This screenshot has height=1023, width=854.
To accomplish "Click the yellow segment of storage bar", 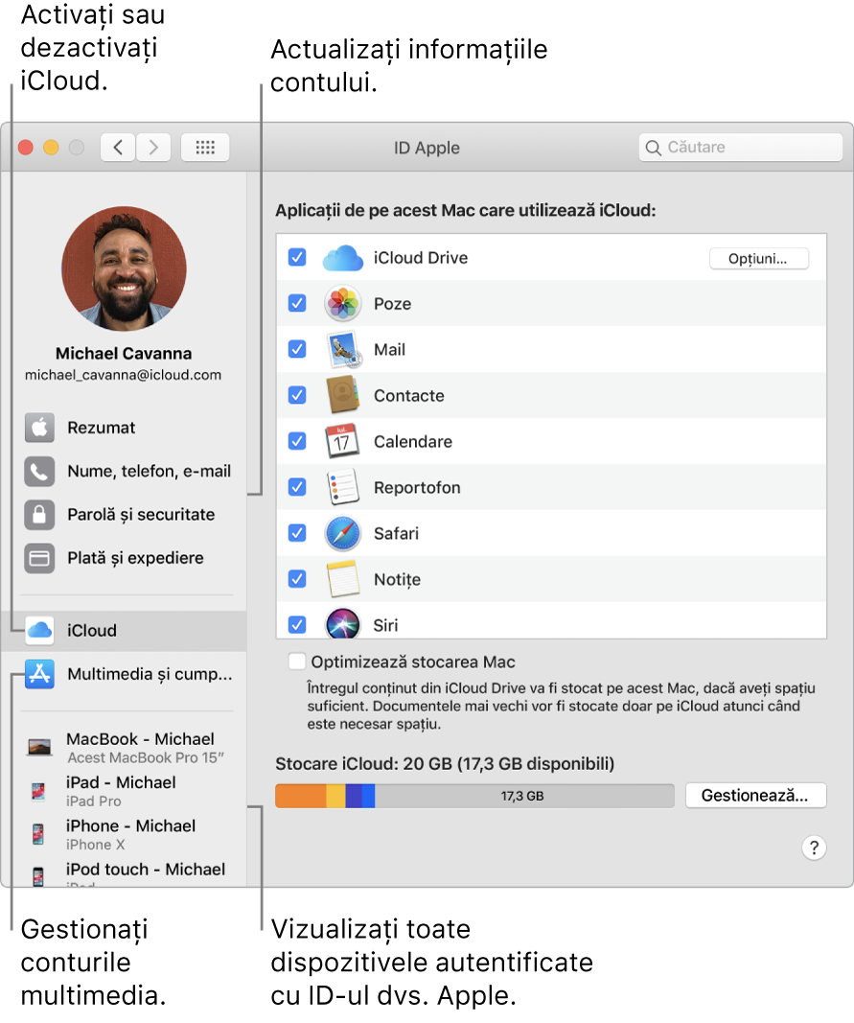I will click(x=335, y=796).
